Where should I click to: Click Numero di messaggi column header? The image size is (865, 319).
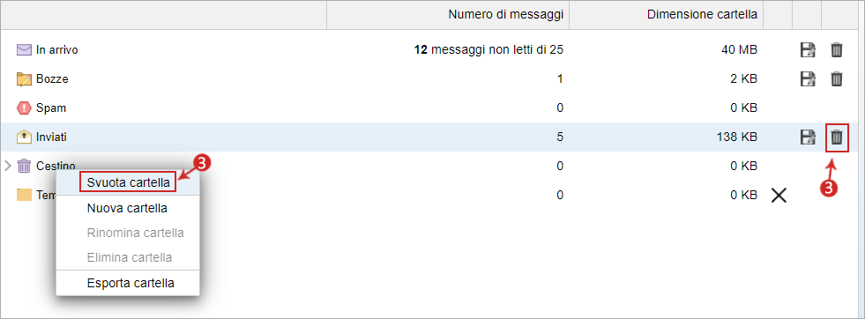click(x=505, y=15)
